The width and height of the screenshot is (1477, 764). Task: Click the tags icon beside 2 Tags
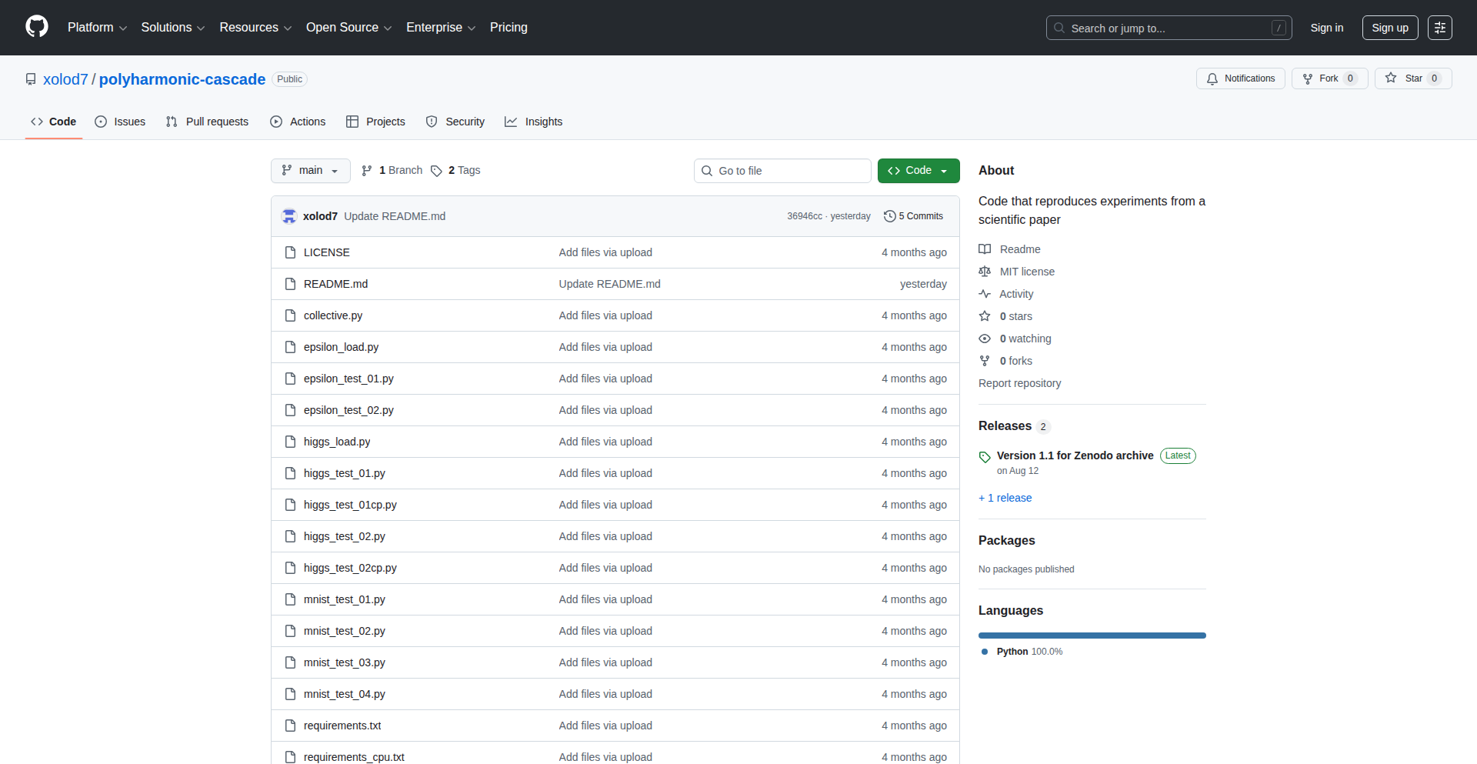pos(436,171)
